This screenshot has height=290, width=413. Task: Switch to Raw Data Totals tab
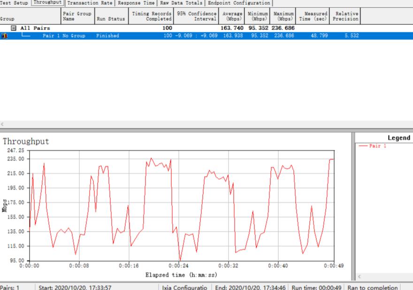[181, 3]
